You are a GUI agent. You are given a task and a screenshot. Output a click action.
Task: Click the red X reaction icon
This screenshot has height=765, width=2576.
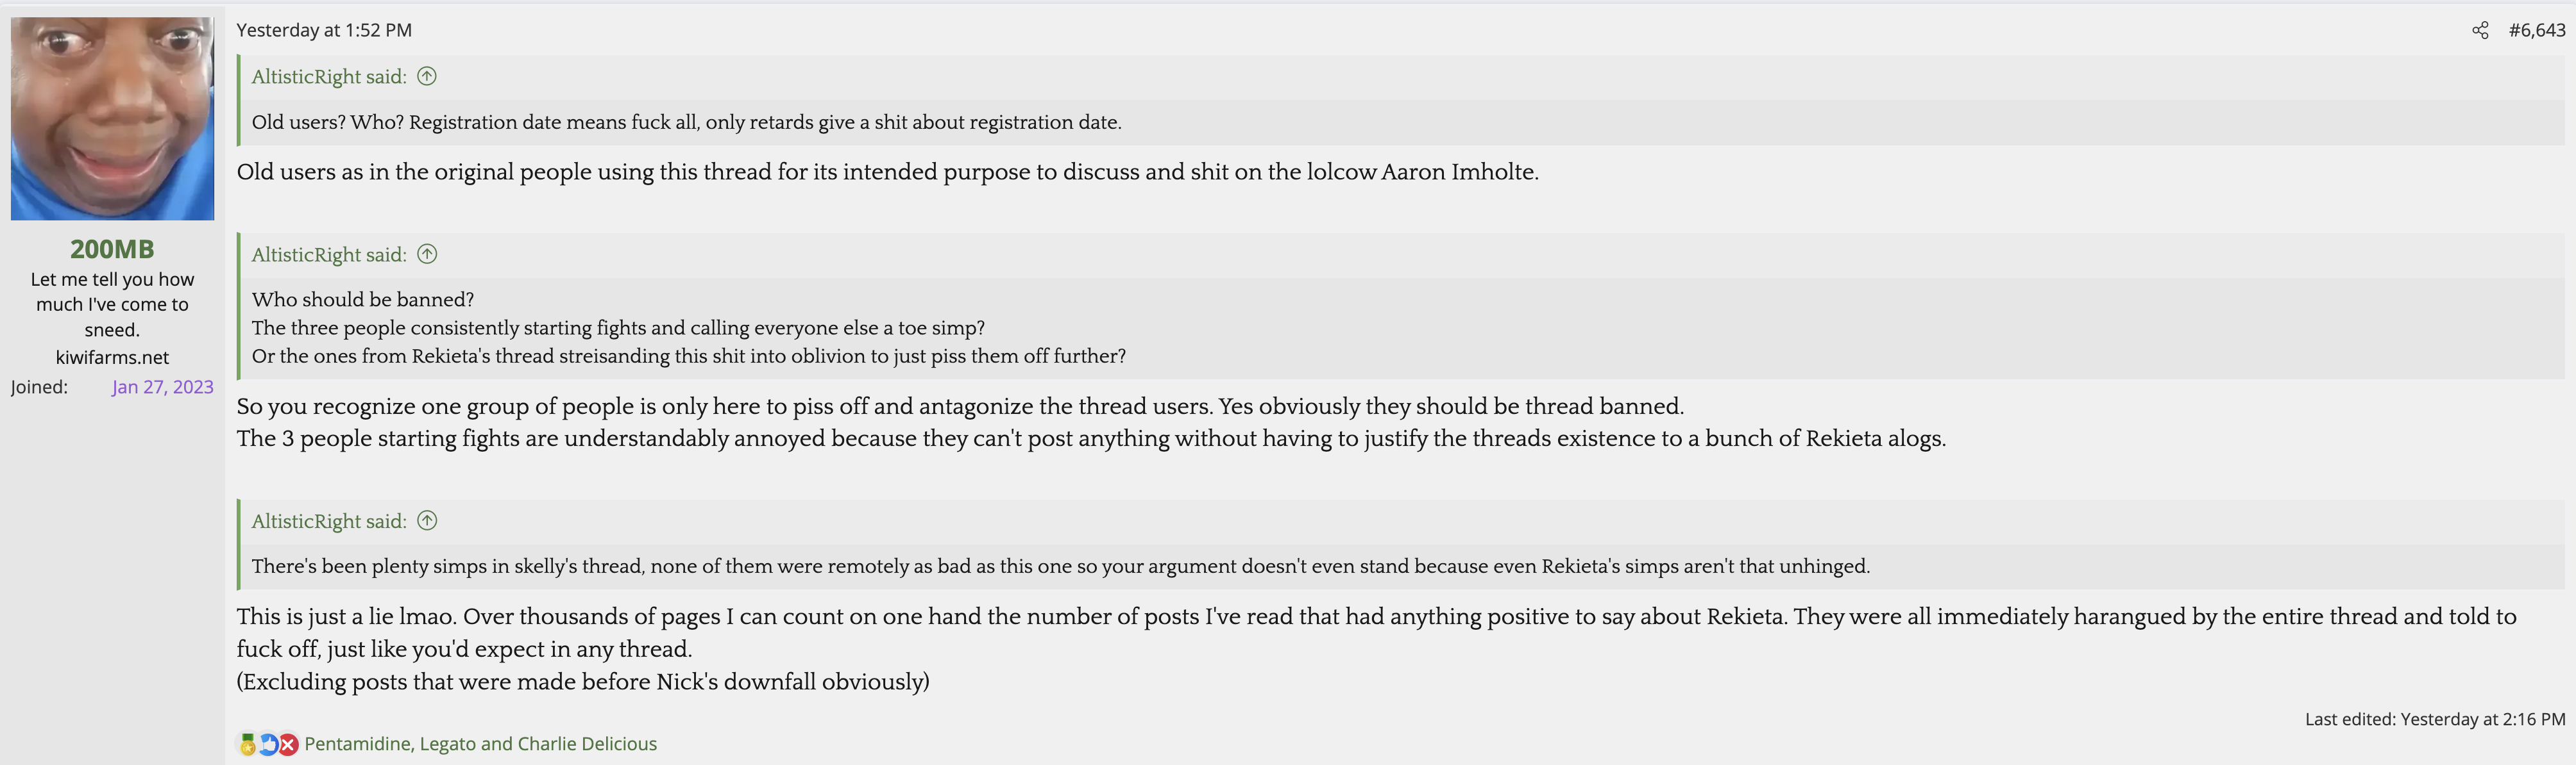288,744
